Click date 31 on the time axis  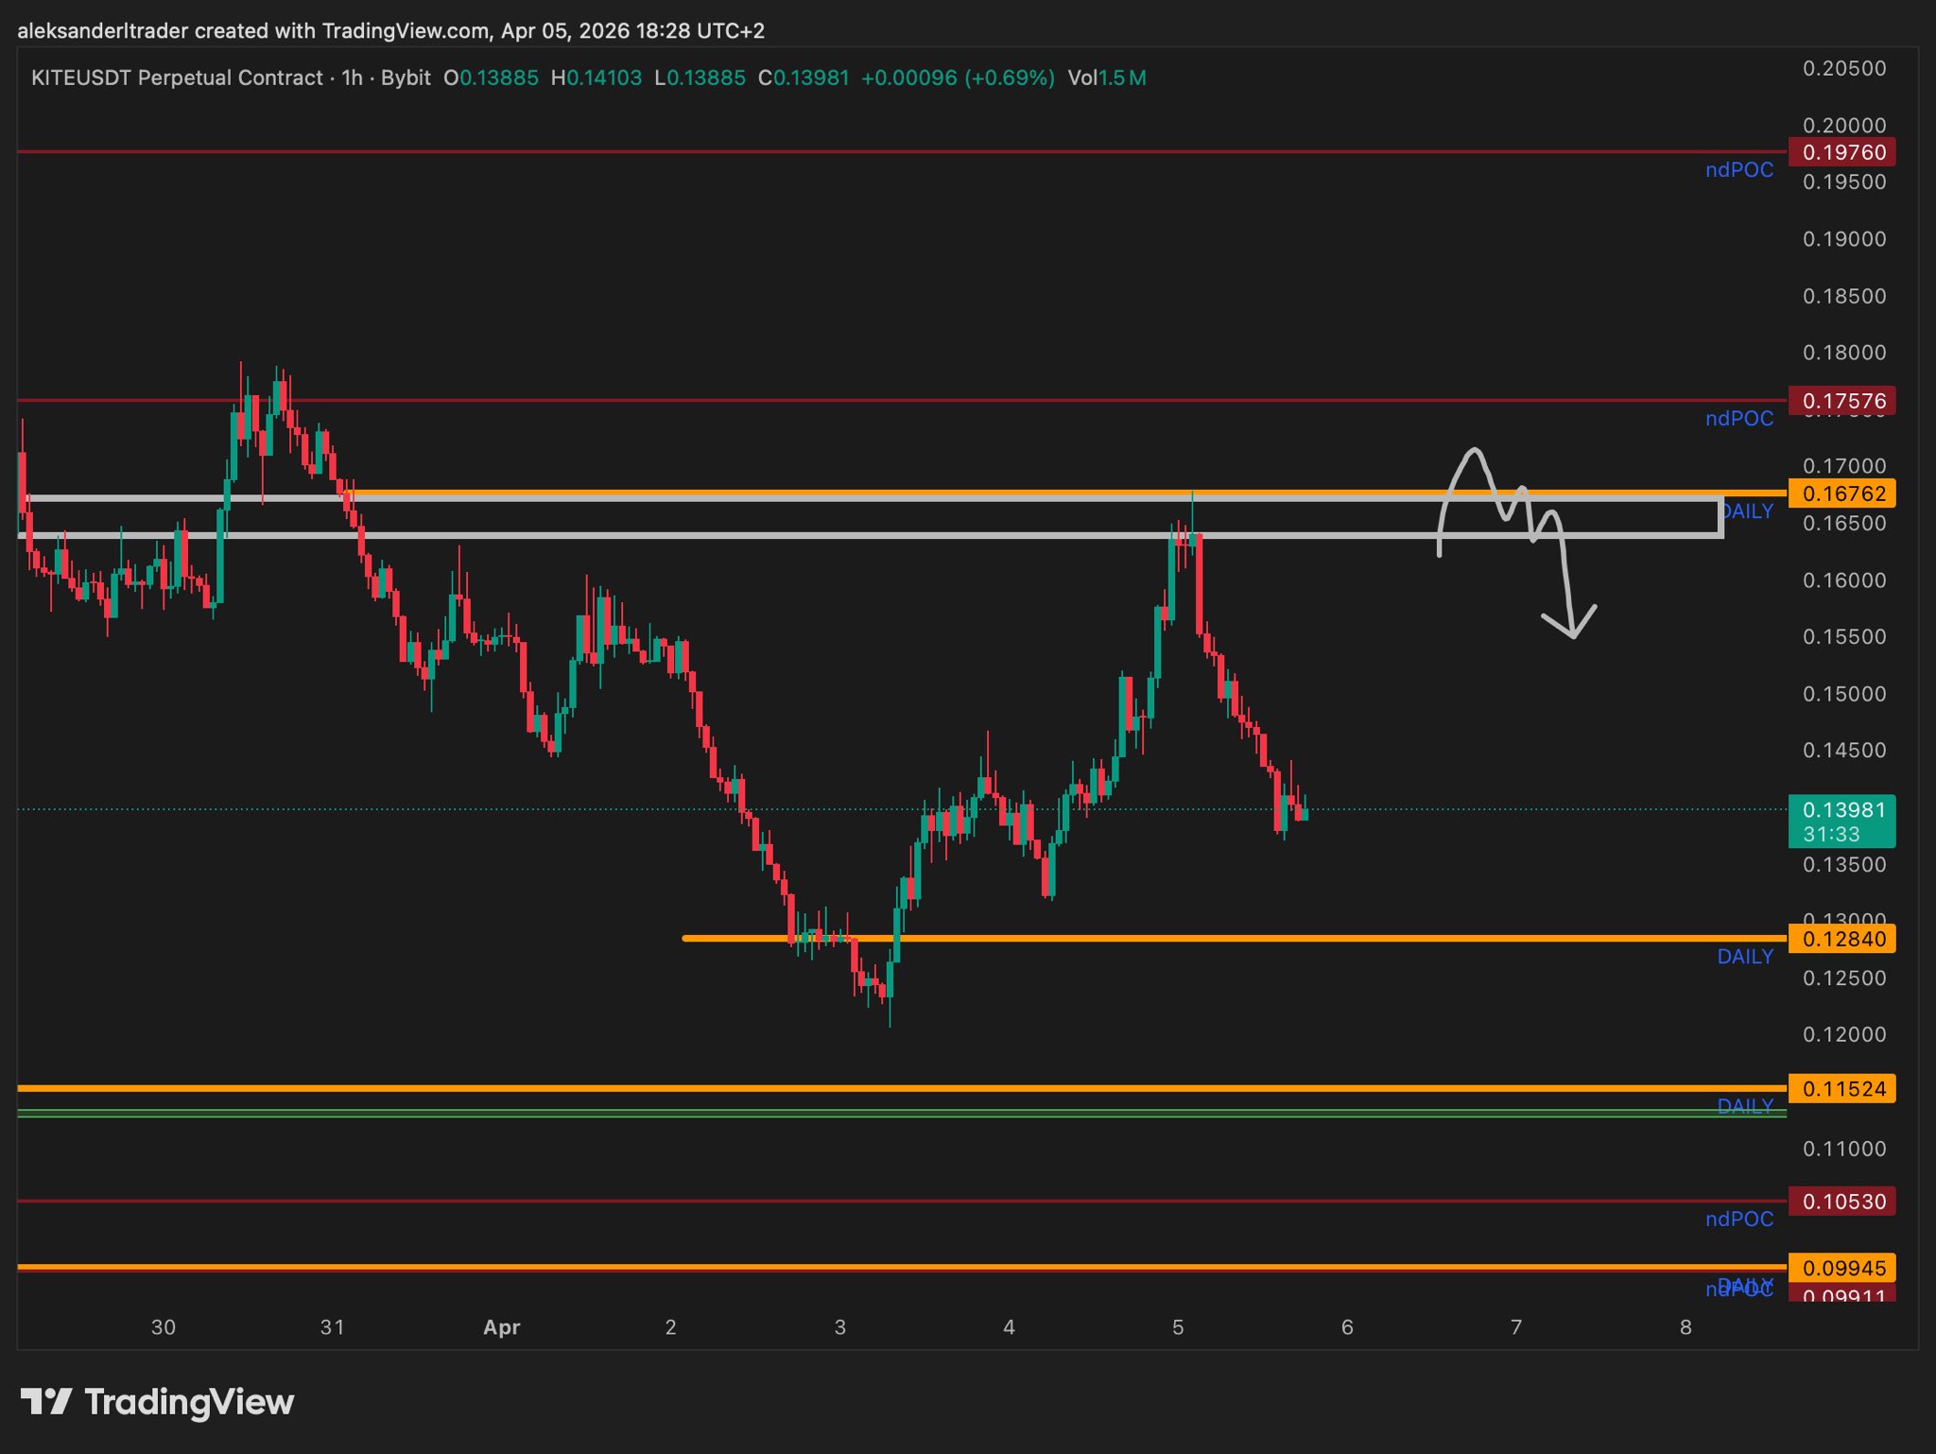332,1327
